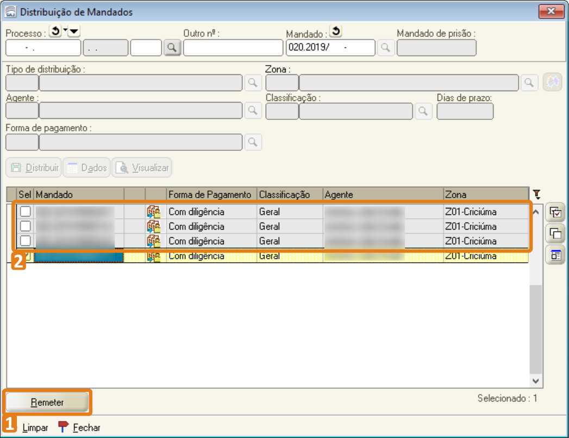Tick the checkbox in the first mandado row
The height and width of the screenshot is (438, 569).
click(26, 212)
